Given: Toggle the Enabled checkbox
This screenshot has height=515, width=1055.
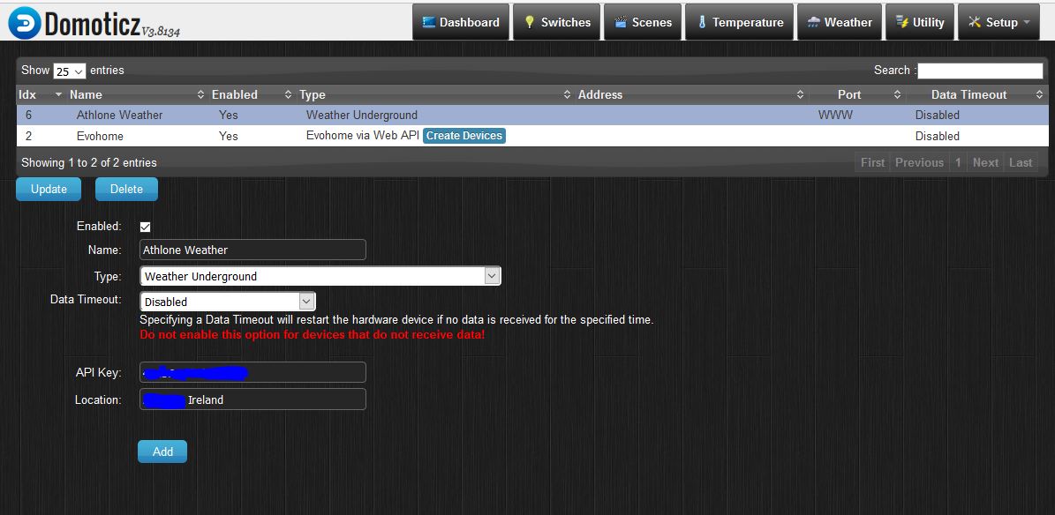Looking at the screenshot, I should (x=145, y=228).
